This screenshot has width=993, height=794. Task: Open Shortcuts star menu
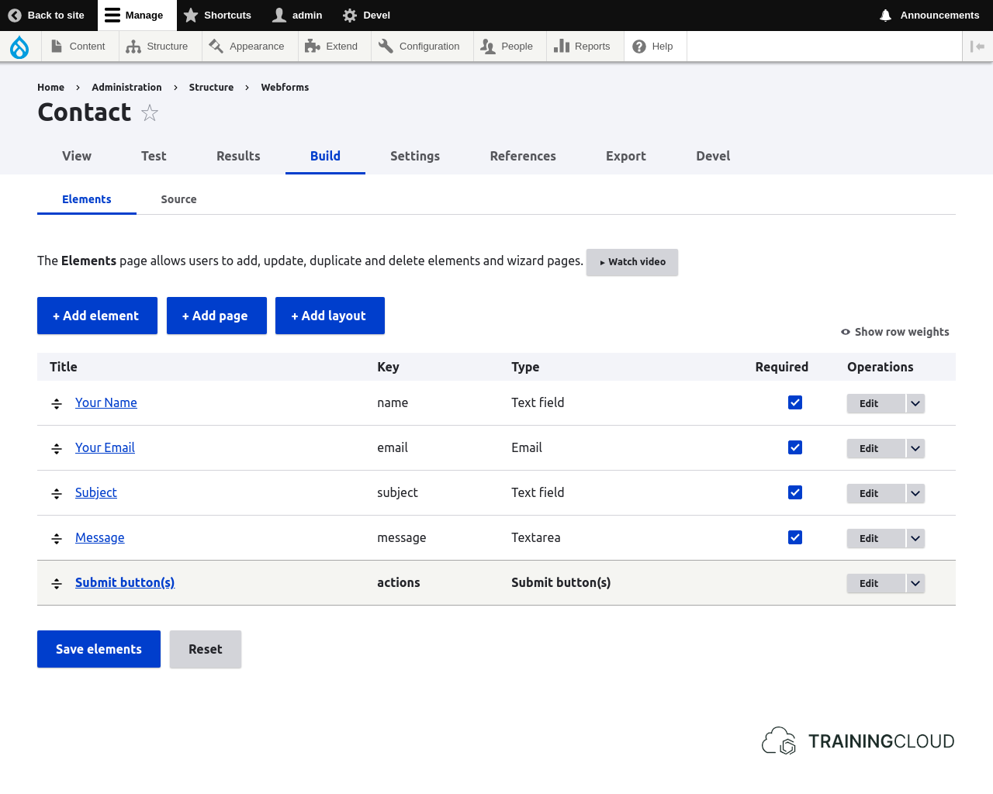pos(217,16)
